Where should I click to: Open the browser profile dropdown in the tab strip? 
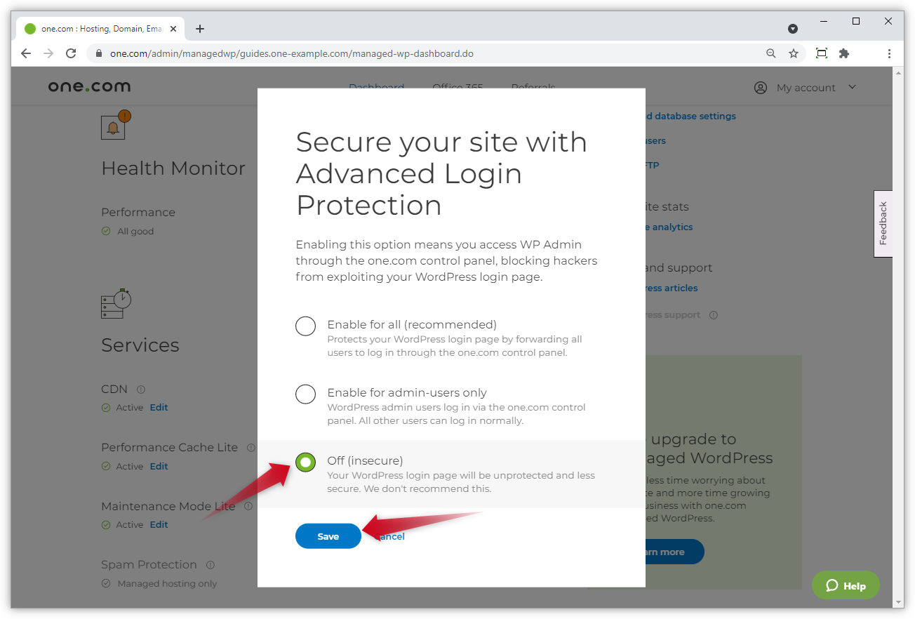[x=793, y=28]
